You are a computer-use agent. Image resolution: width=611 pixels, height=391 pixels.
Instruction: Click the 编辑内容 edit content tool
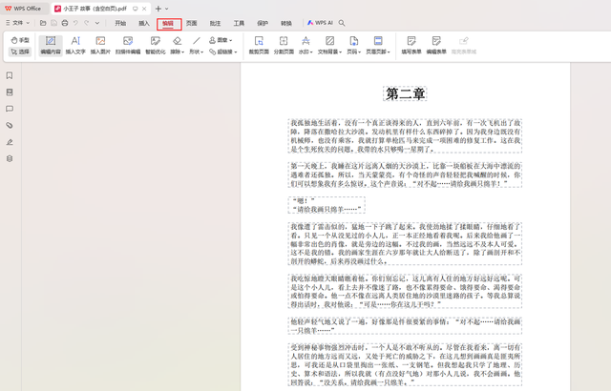click(51, 45)
